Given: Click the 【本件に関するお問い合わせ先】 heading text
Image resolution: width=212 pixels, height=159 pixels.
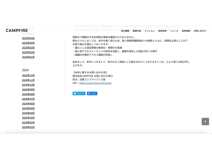Looking at the screenshot, I should point(90,72).
